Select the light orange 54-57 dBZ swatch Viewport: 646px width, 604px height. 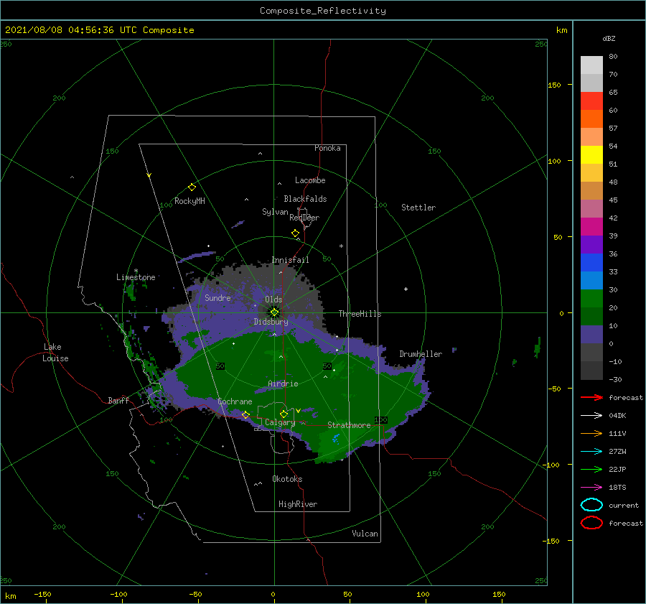pyautogui.click(x=591, y=137)
